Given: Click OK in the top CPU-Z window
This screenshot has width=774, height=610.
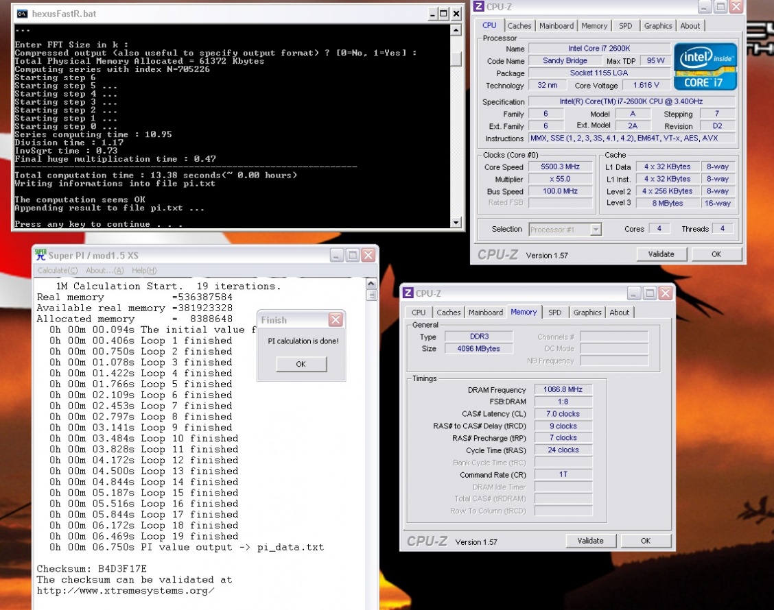Looking at the screenshot, I should (x=716, y=254).
